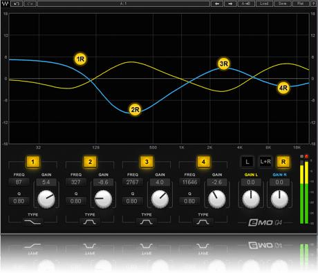Viewport: 318px width, 273px height.
Task: Open help question mark button
Action: pos(314,3)
